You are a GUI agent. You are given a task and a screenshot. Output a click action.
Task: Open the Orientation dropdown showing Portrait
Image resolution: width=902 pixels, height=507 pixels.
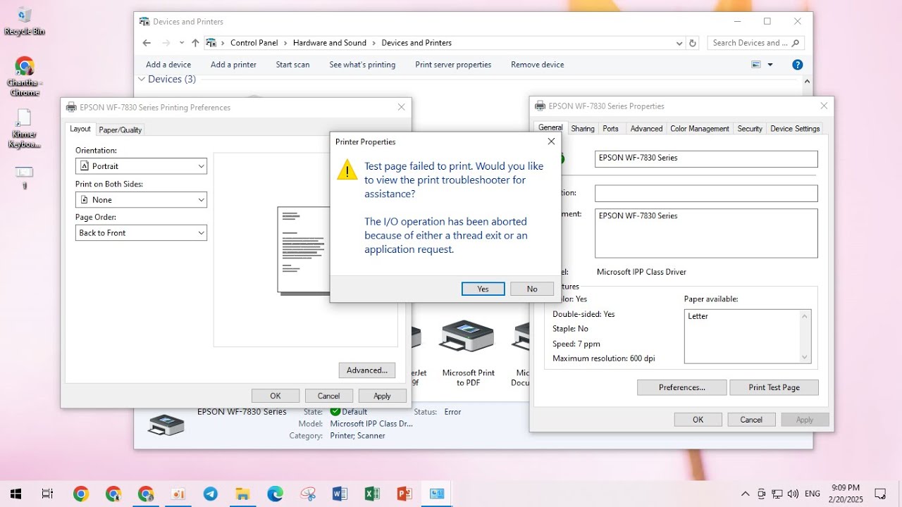coord(141,166)
